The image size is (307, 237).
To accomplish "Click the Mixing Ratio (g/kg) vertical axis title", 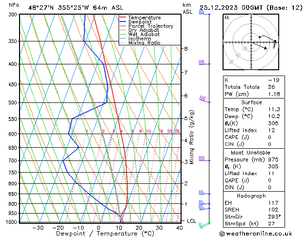I will (x=192, y=137).
